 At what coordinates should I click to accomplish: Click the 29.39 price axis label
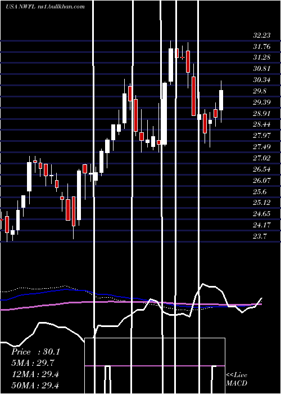coord(262,102)
